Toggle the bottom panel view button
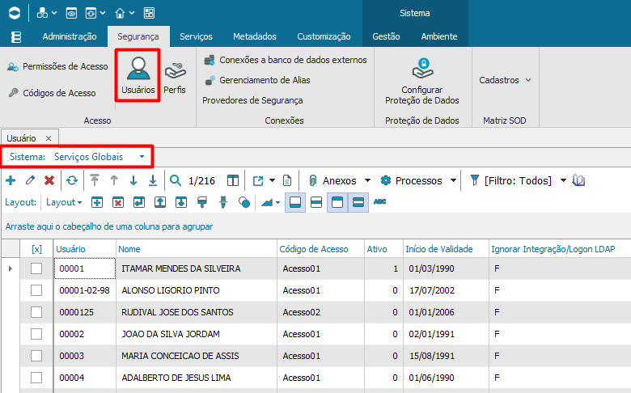The image size is (631, 393). point(295,202)
